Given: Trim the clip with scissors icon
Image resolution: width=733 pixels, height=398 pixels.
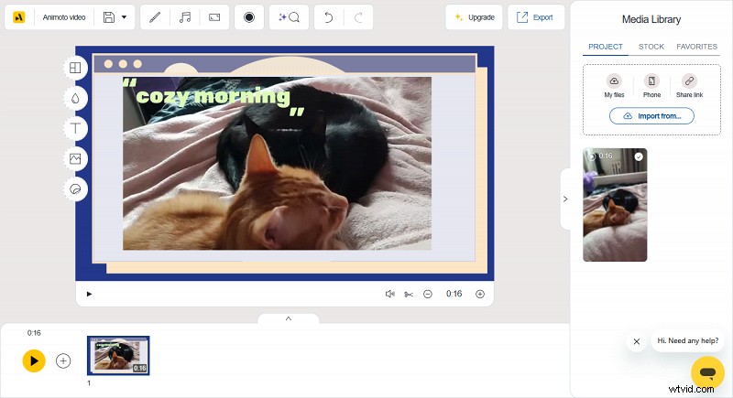Looking at the screenshot, I should [409, 295].
